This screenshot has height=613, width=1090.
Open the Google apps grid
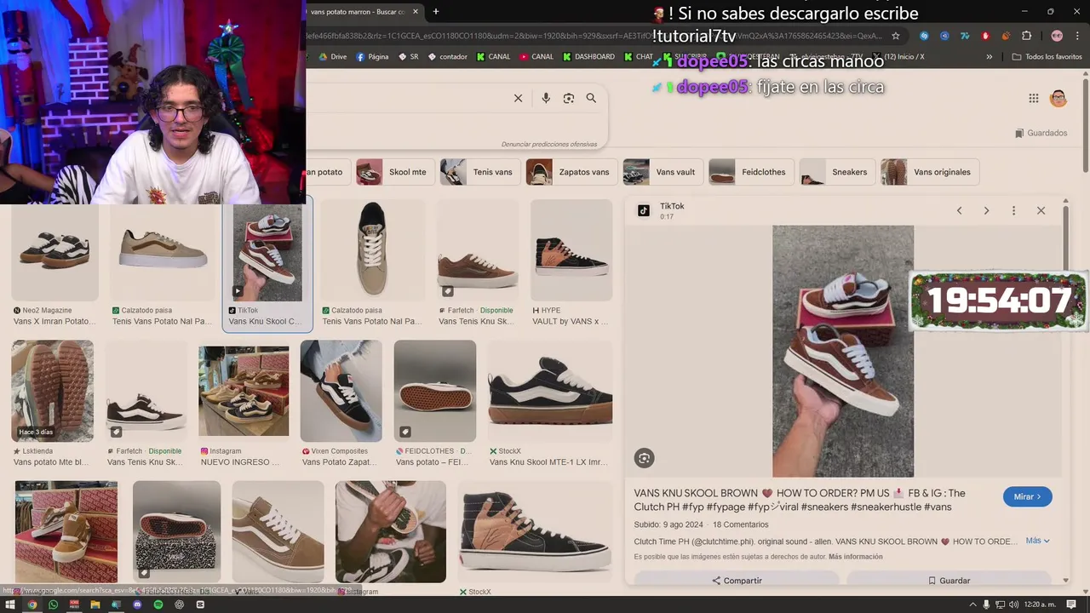click(1034, 98)
